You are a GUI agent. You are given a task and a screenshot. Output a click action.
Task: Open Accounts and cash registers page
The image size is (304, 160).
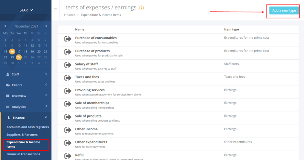27,127
